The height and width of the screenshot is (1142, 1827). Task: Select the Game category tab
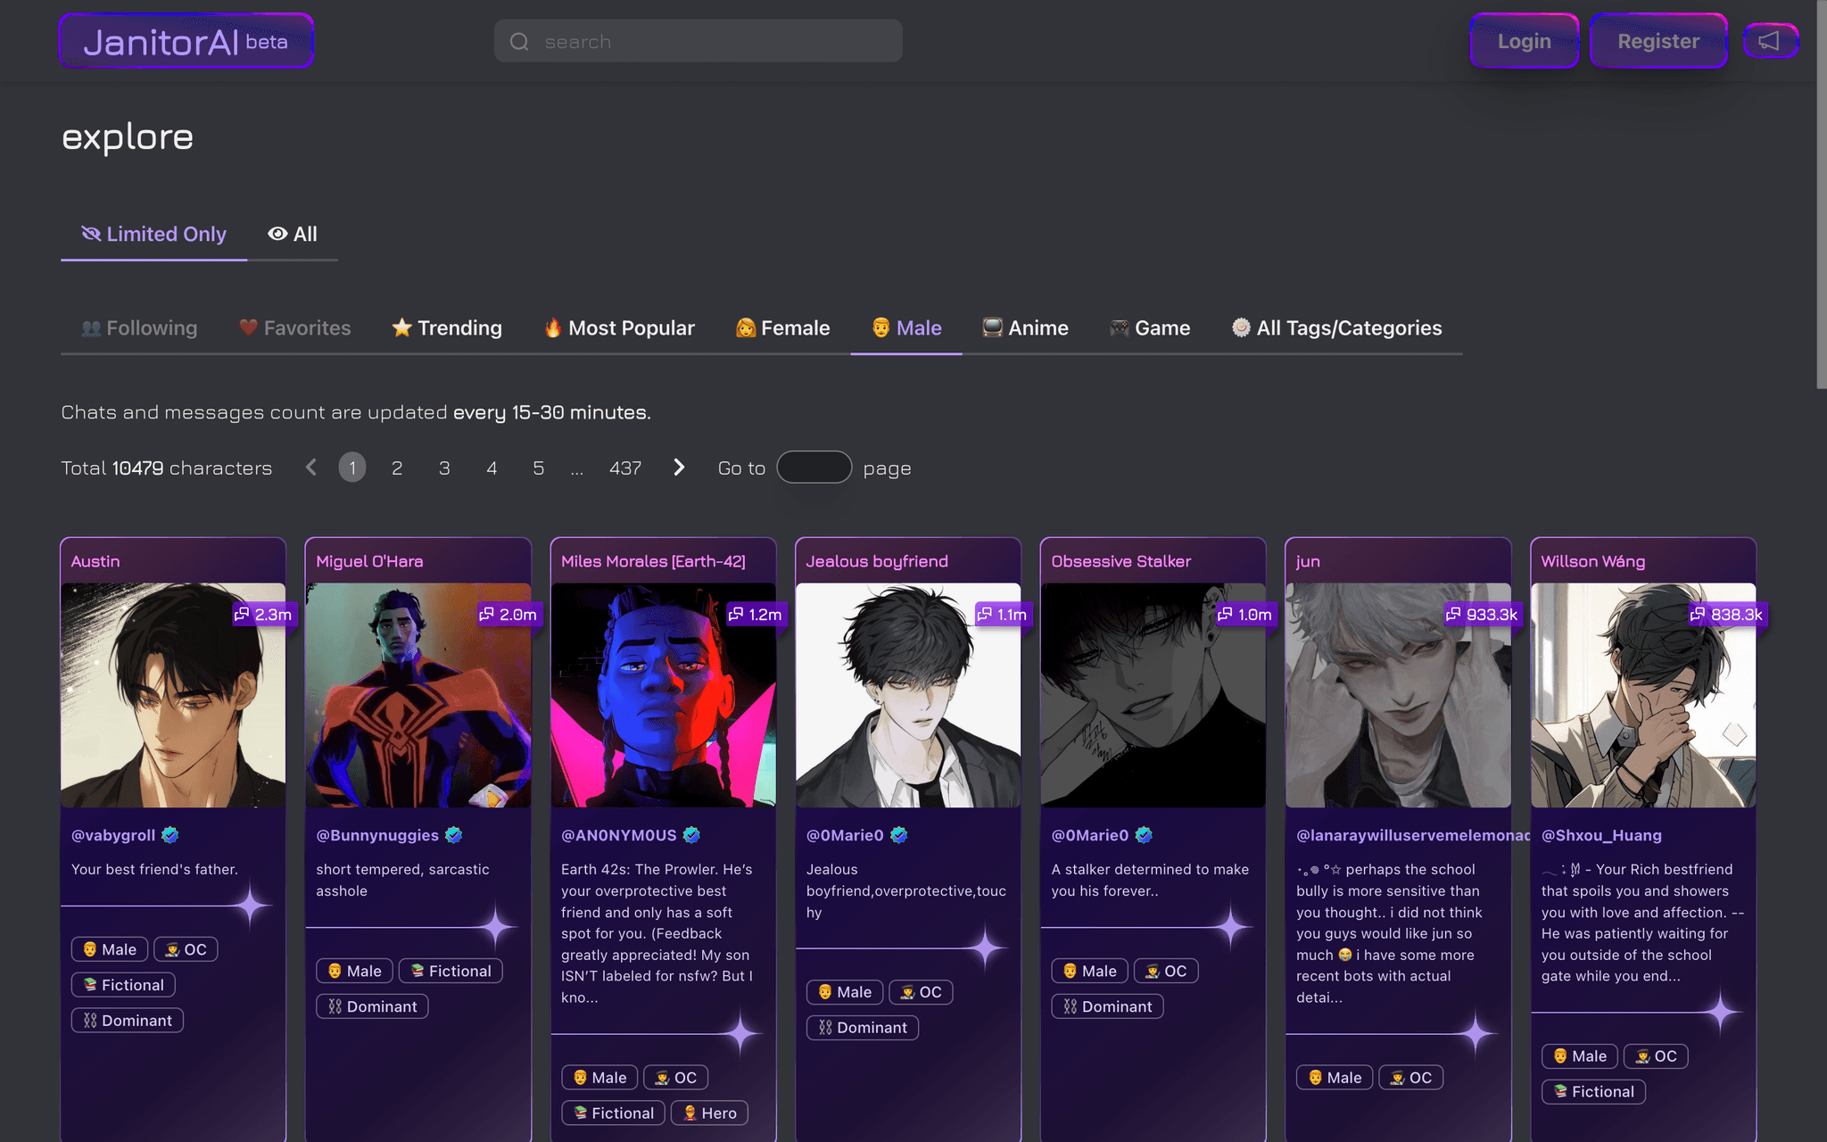1150,328
